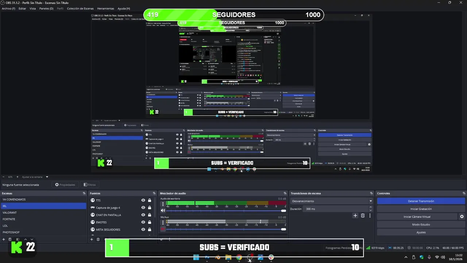Open virtual camera settings gear
Image resolution: width=467 pixels, height=263 pixels.
click(462, 217)
